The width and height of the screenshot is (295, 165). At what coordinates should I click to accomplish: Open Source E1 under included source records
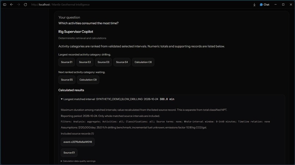(69, 153)
